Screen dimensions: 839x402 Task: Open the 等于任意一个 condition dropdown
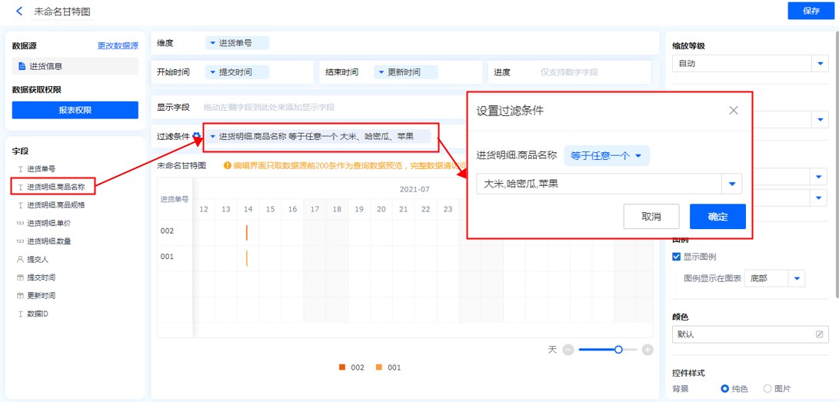click(606, 155)
